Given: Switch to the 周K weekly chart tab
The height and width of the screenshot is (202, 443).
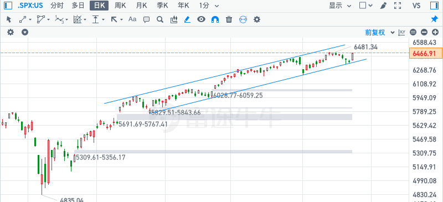Looking at the screenshot, I should click(x=120, y=6).
